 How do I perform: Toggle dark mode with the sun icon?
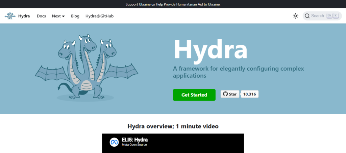pos(295,16)
